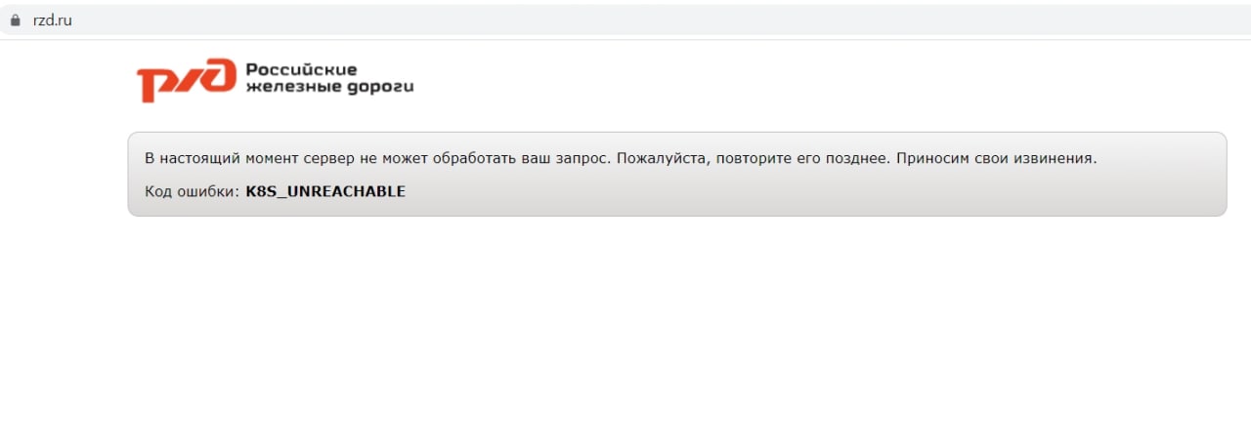Click empty space inside the gray error box
Viewport: 1251px width, 443px height.
(782, 192)
